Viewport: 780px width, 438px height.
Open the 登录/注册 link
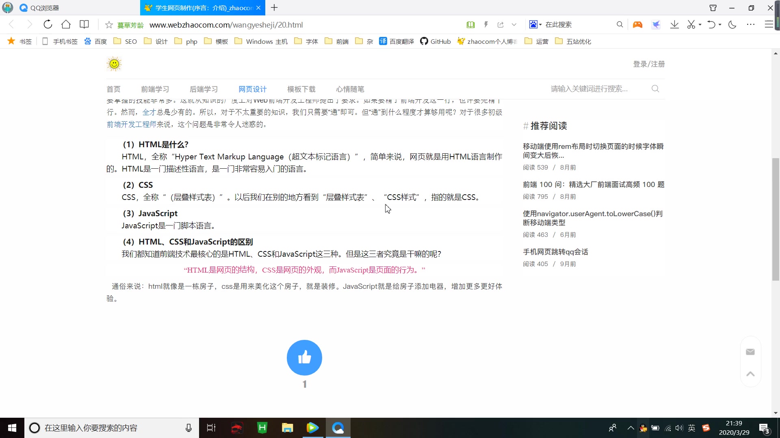[x=648, y=64]
